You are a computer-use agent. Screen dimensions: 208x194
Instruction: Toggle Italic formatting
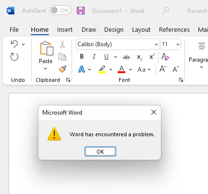[94, 57]
